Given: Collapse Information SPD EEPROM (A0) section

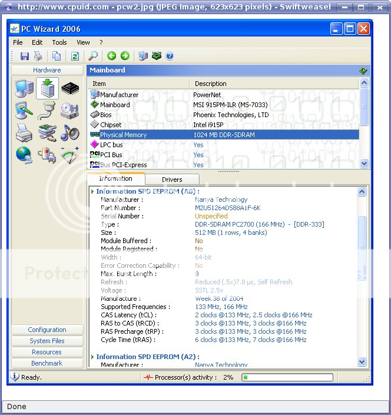Looking at the screenshot, I should 92,191.
